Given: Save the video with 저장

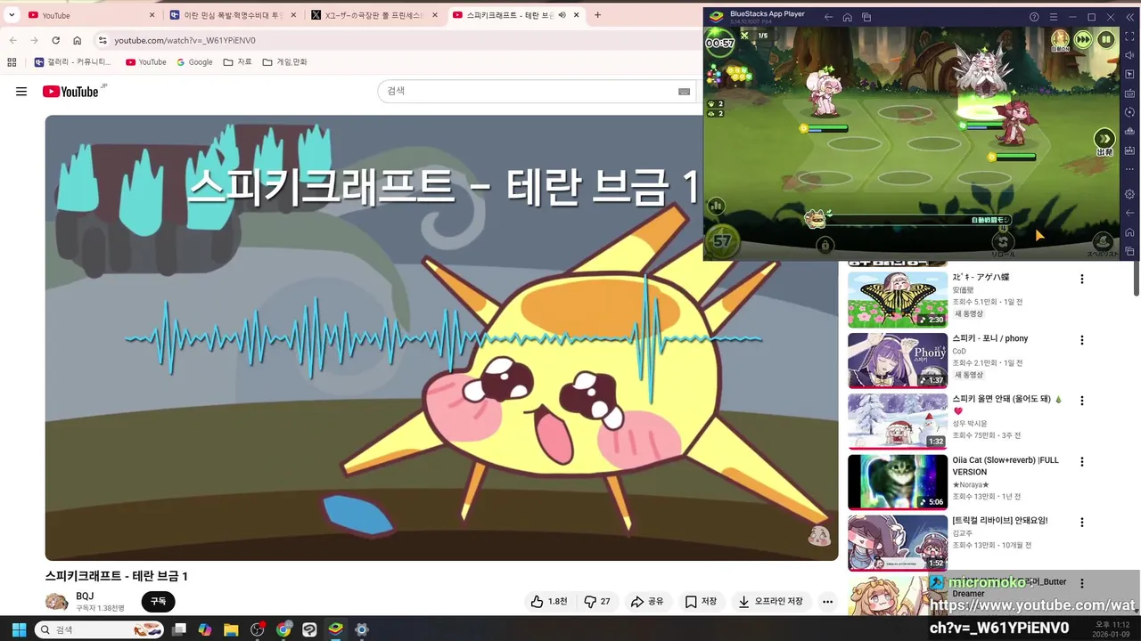Looking at the screenshot, I should [x=701, y=602].
